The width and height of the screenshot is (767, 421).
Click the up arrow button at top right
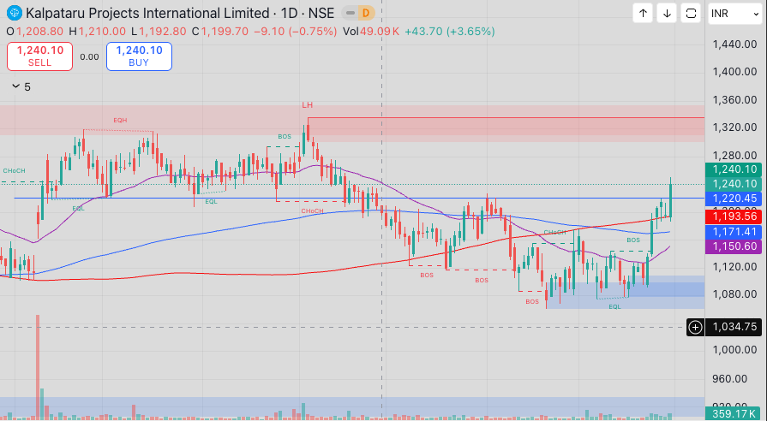tap(643, 14)
